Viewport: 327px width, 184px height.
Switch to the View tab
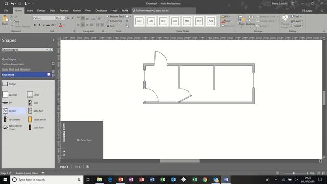click(x=88, y=10)
